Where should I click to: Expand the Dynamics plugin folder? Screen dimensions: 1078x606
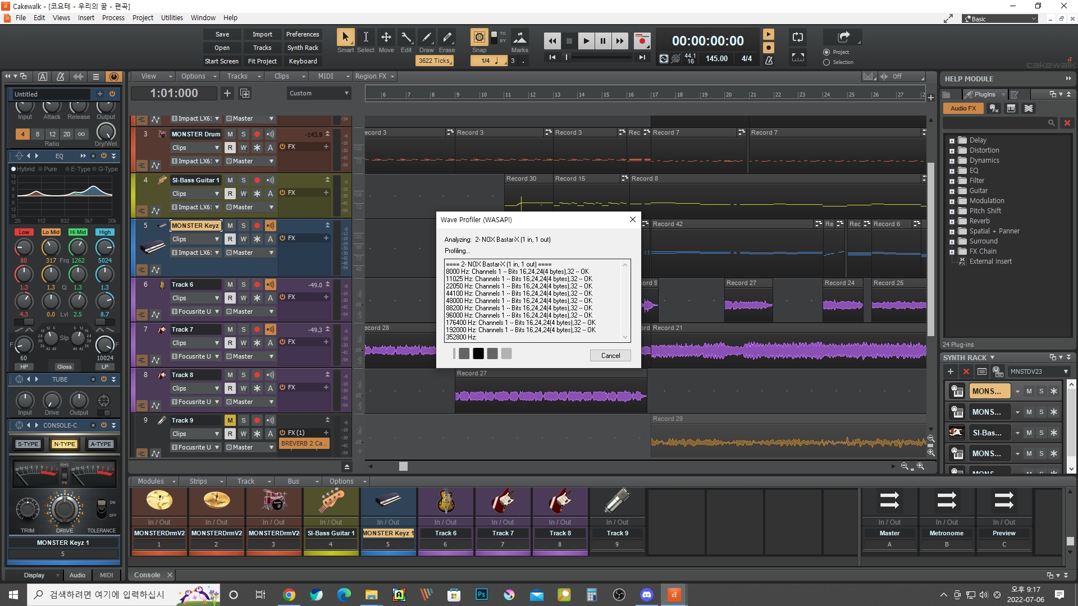click(x=952, y=161)
